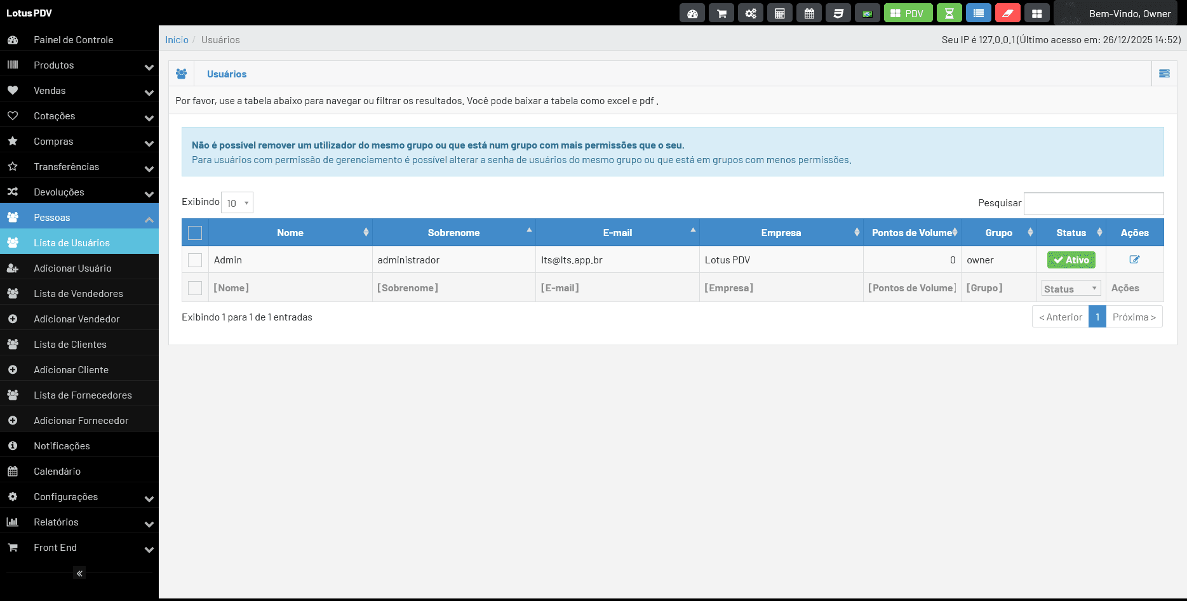Collapse the sidebar with double-arrow icon
This screenshot has width=1187, height=601.
(79, 573)
